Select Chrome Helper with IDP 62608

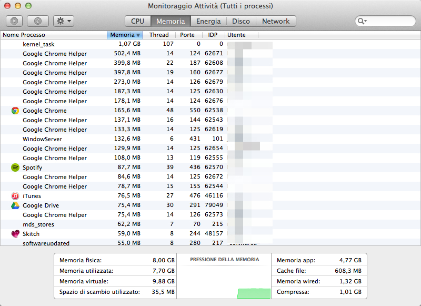coord(210,63)
